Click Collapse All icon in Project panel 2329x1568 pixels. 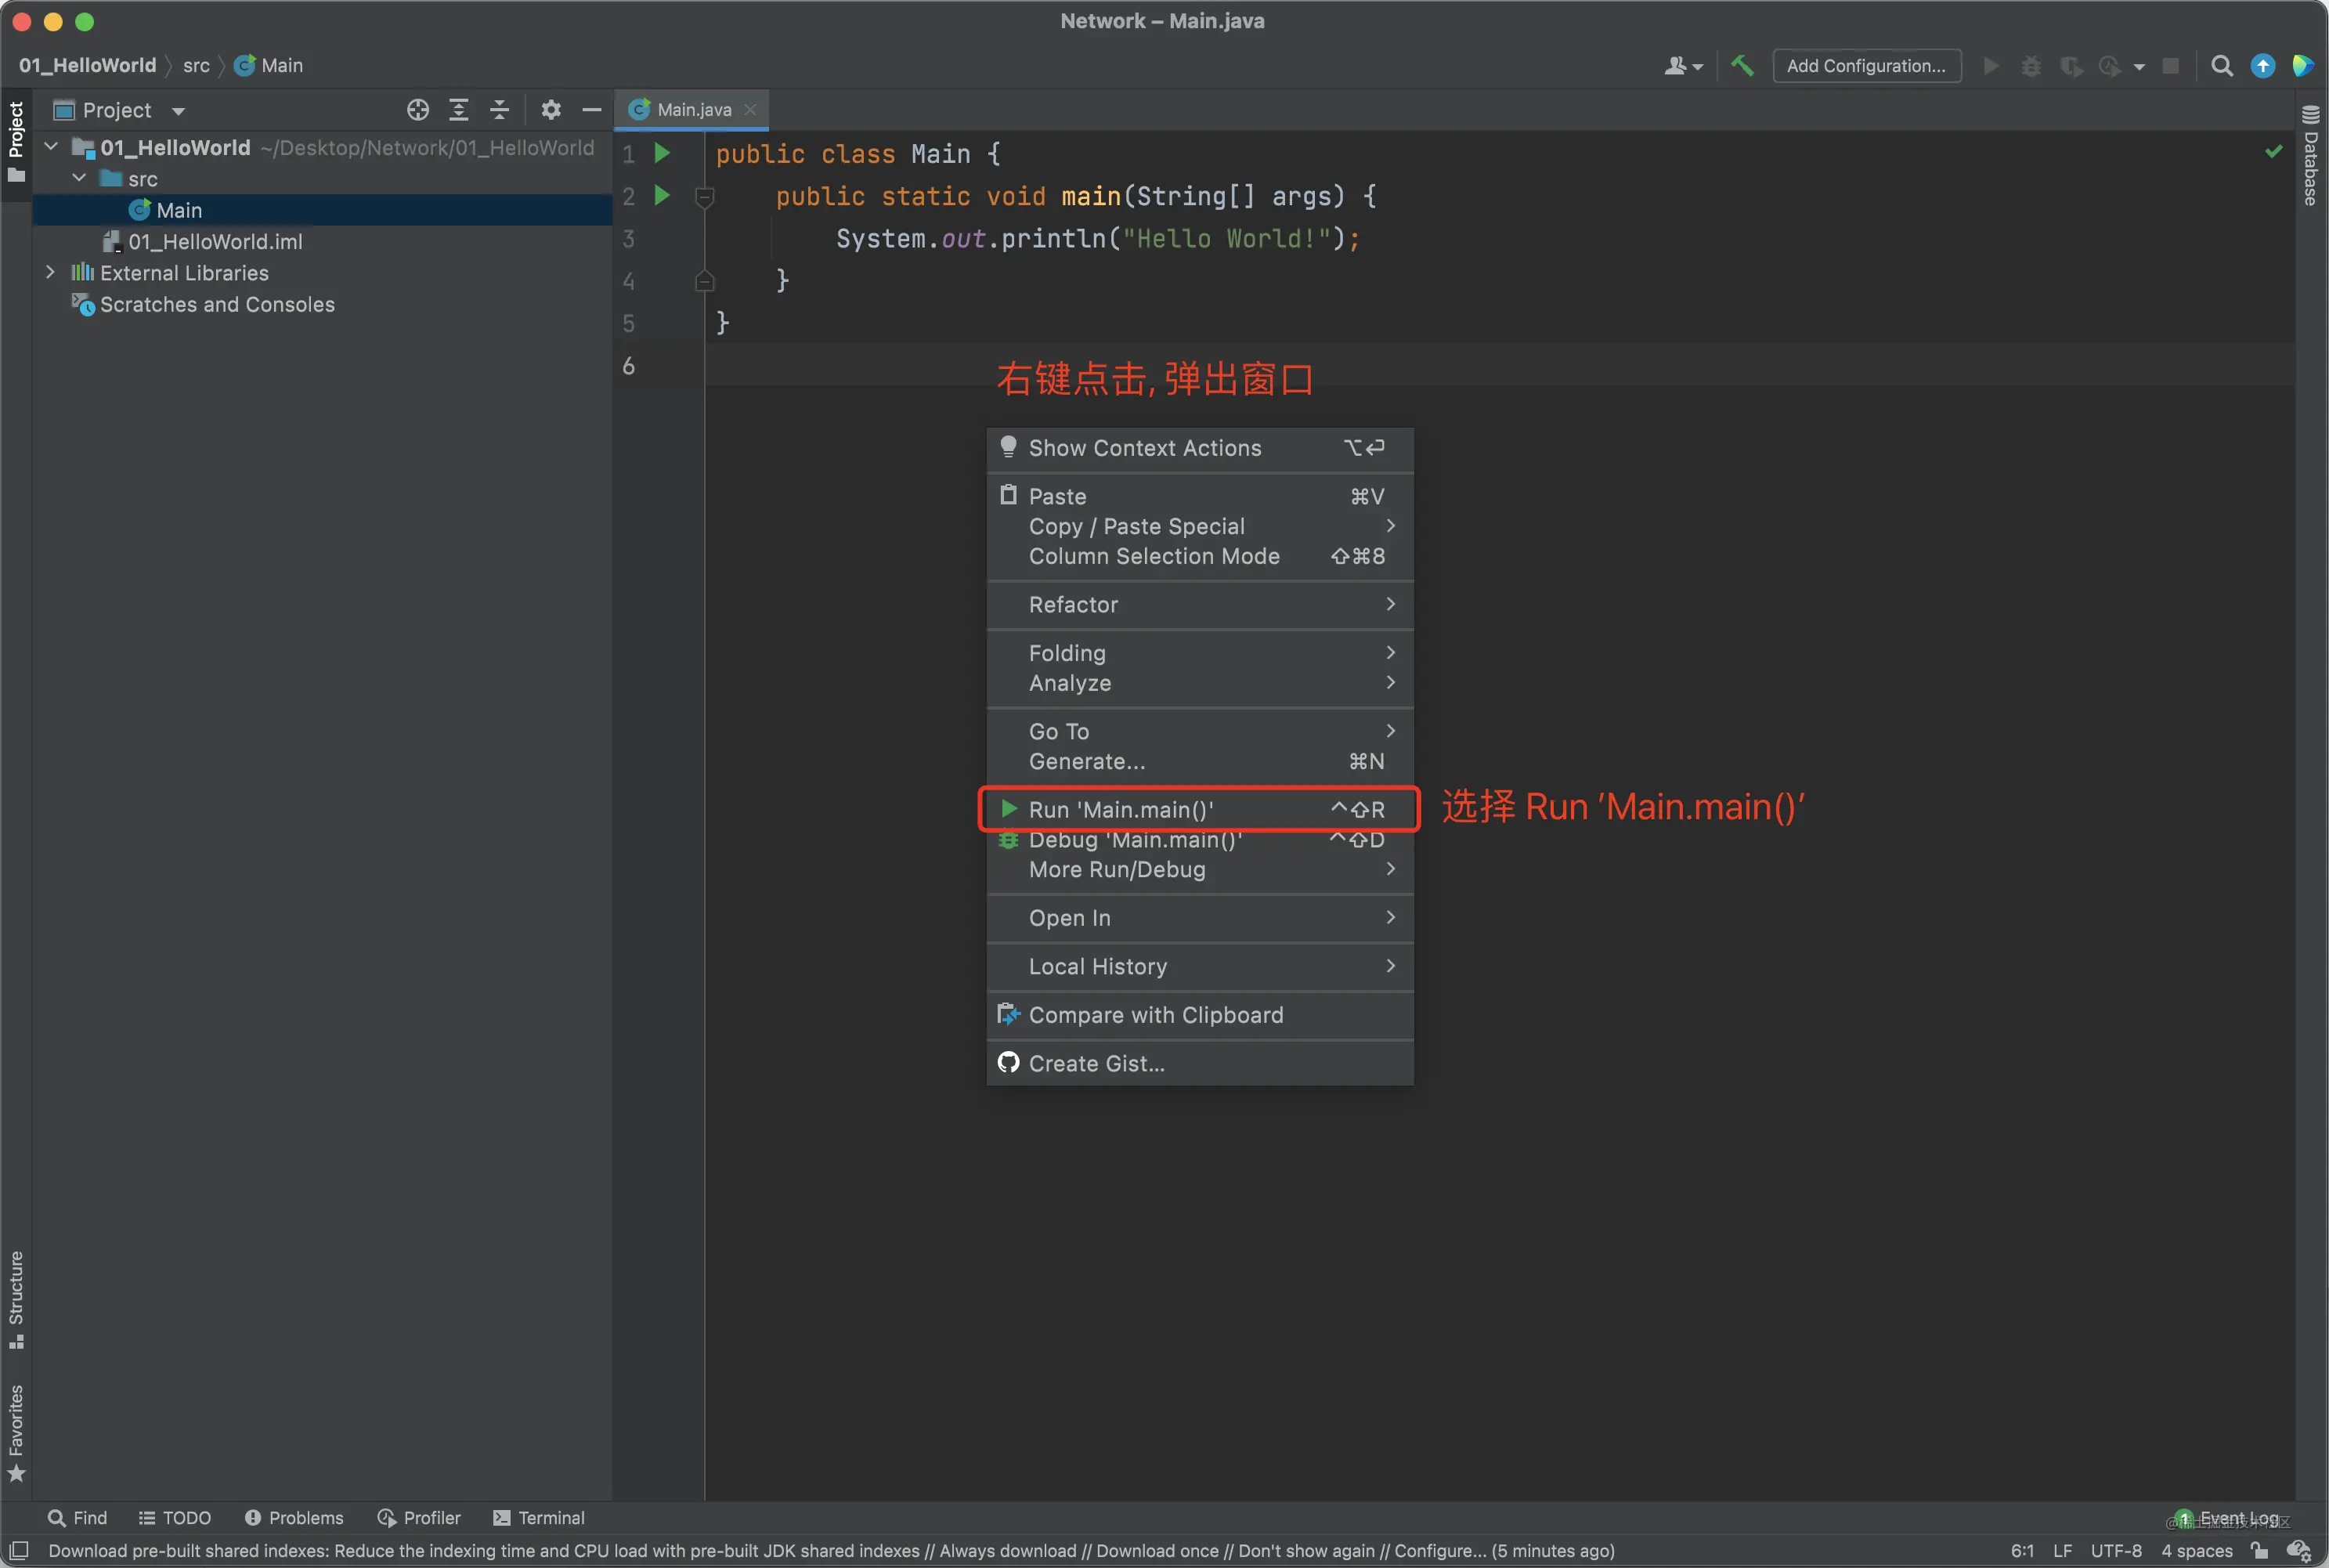[500, 110]
